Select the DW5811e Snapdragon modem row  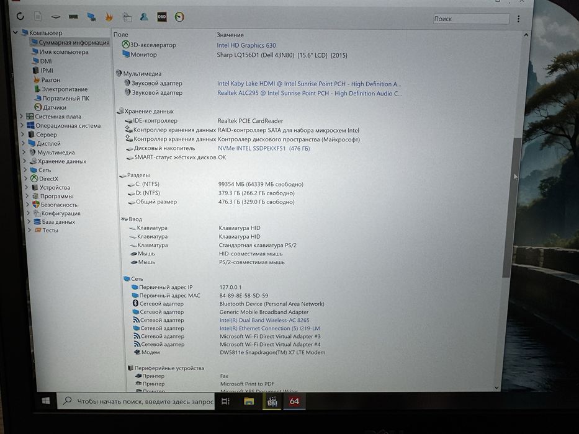point(231,352)
